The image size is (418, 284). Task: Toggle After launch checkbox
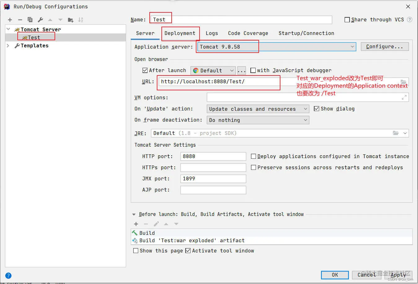[145, 70]
